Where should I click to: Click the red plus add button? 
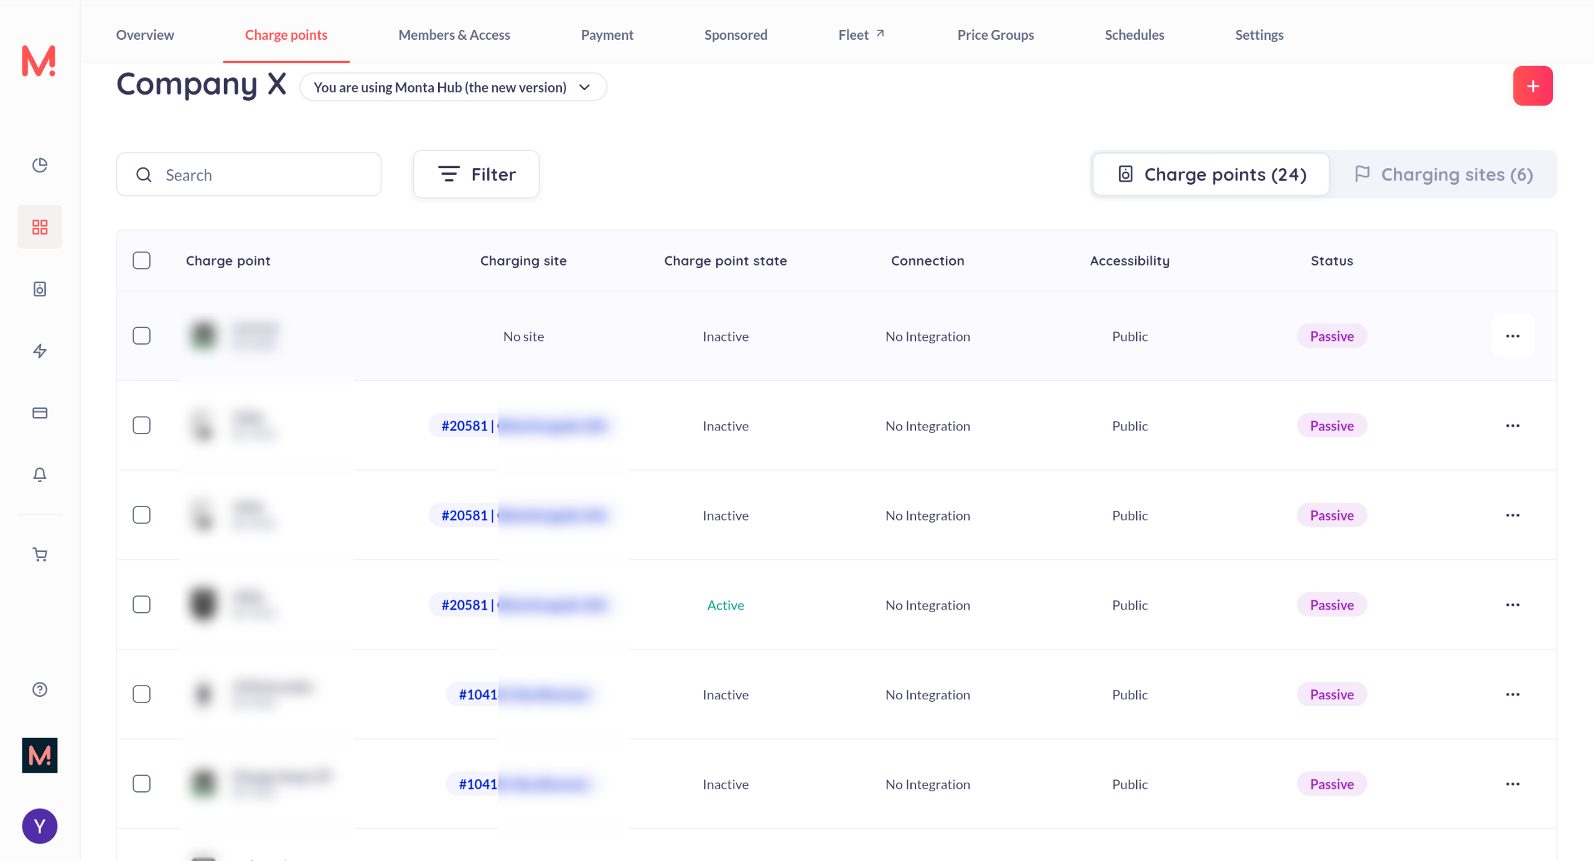[1532, 86]
